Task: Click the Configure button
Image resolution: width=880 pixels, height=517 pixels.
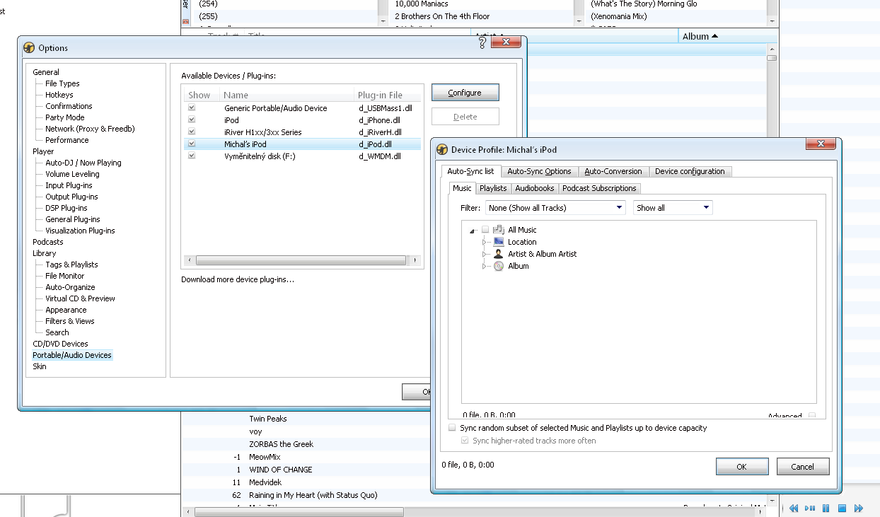Action: 465,93
